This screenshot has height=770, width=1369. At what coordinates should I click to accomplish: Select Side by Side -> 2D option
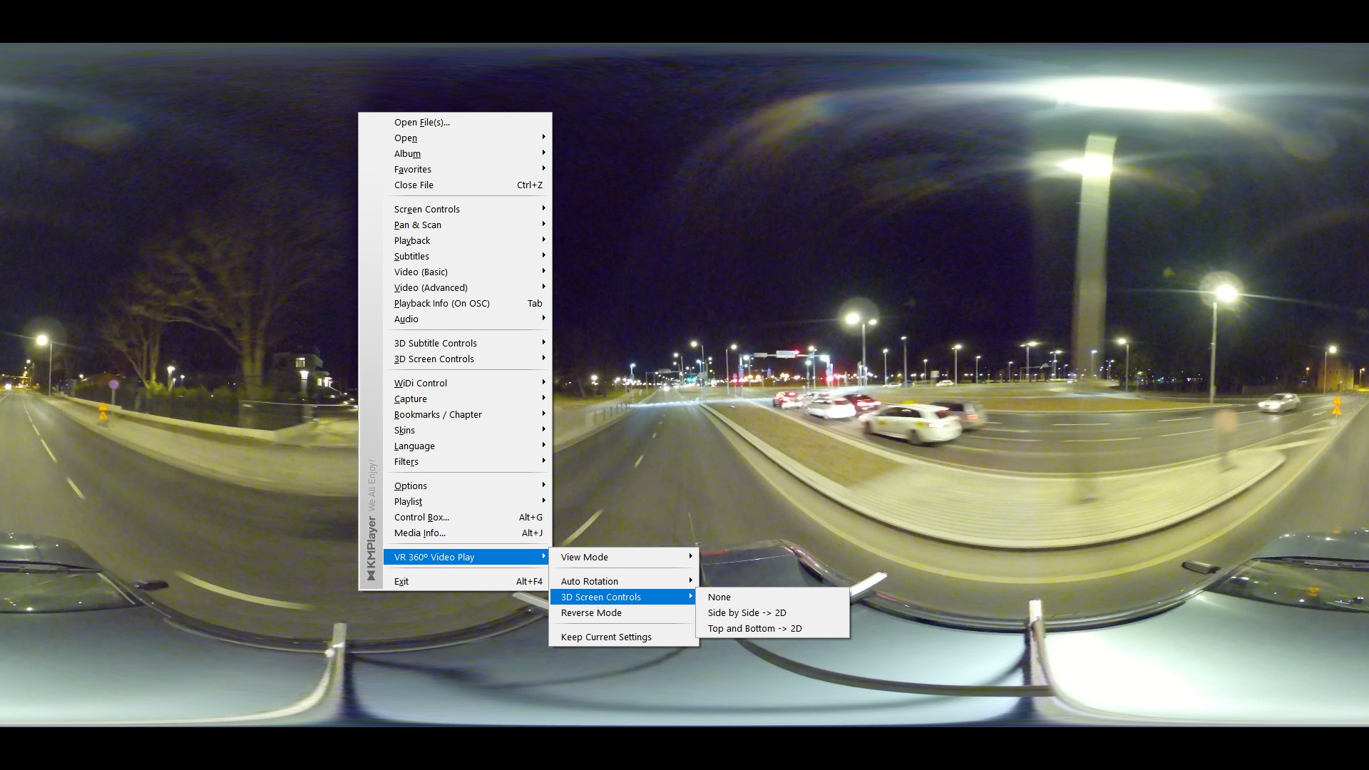(747, 613)
